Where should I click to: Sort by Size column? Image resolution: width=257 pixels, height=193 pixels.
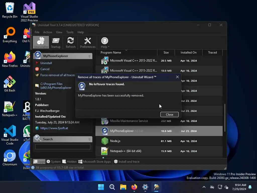(166, 53)
